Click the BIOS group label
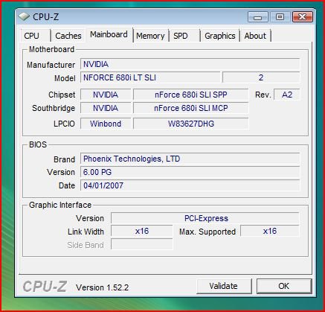 [38, 144]
